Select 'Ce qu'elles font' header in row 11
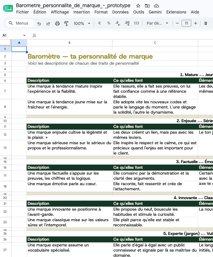213x257 pixels. click(x=155, y=126)
